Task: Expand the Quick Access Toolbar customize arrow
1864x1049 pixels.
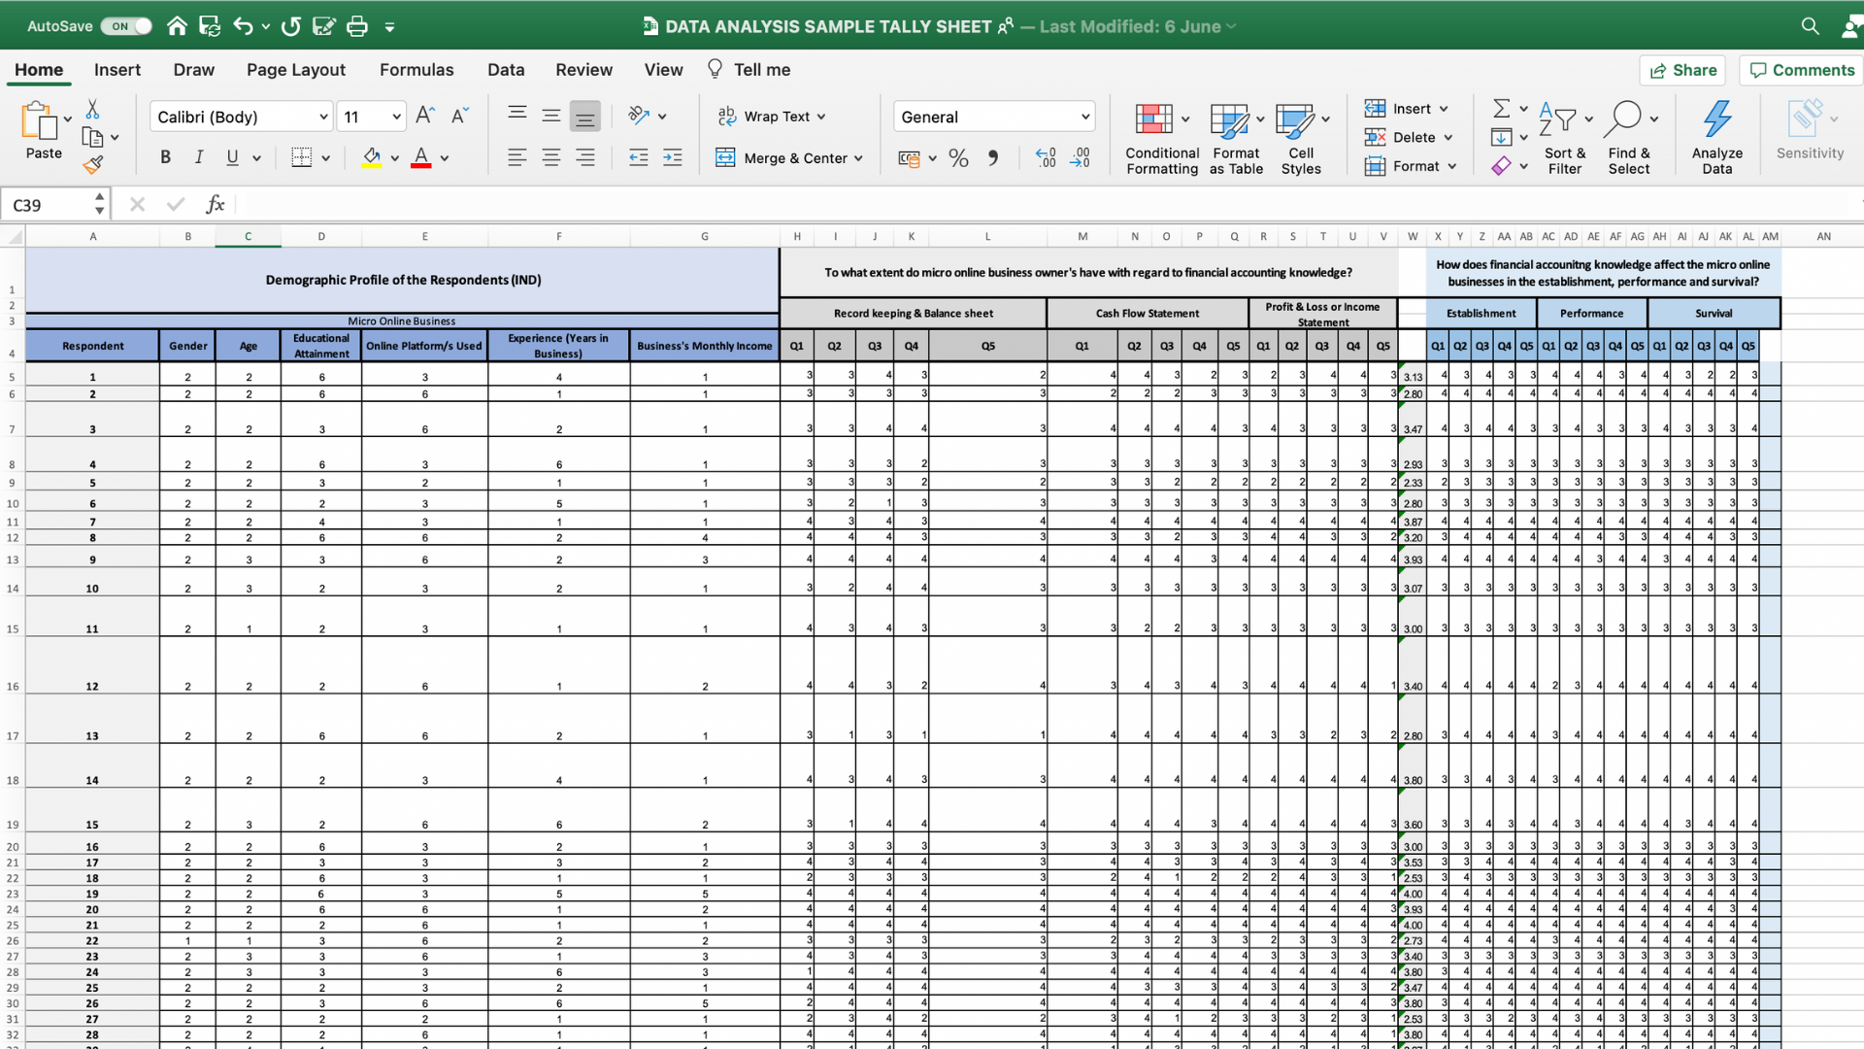Action: click(x=389, y=27)
